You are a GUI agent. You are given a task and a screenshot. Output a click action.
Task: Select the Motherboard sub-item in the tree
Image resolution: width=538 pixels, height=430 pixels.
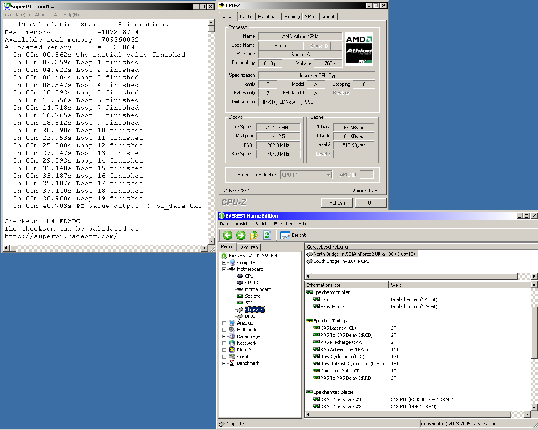click(258, 289)
